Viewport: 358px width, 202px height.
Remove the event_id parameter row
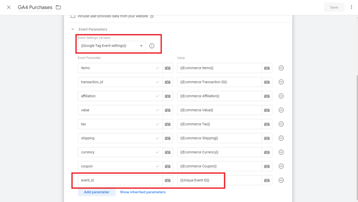[281, 180]
